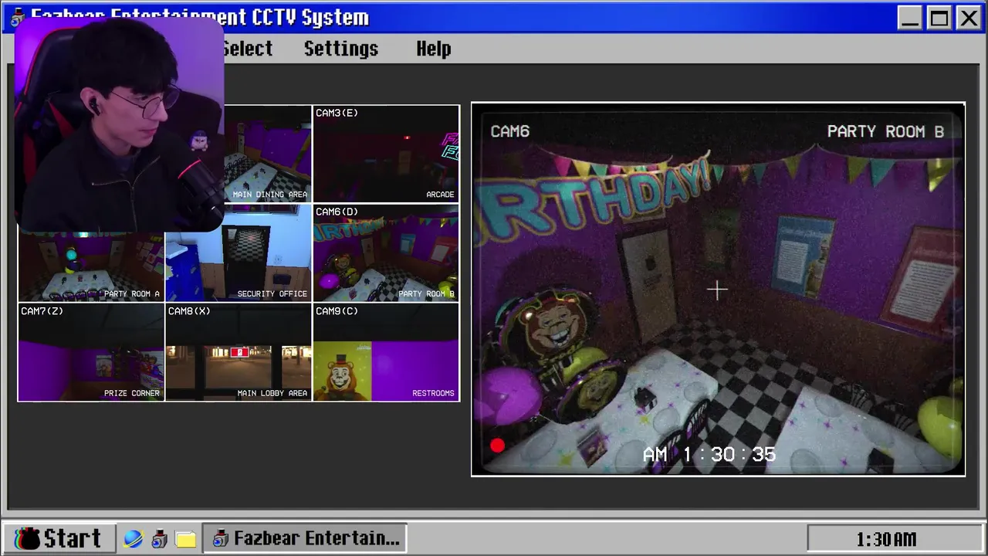View the CAM6 Party Room B thumbnail
Image resolution: width=988 pixels, height=556 pixels.
(x=386, y=253)
